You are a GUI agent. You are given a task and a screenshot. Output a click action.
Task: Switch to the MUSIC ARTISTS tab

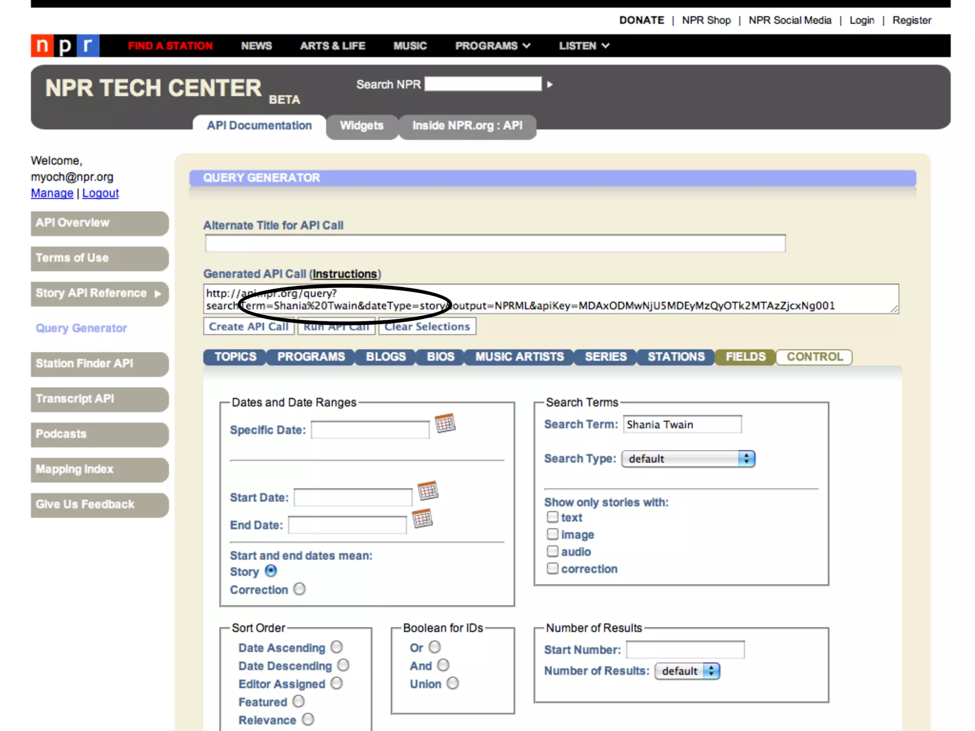pos(519,357)
